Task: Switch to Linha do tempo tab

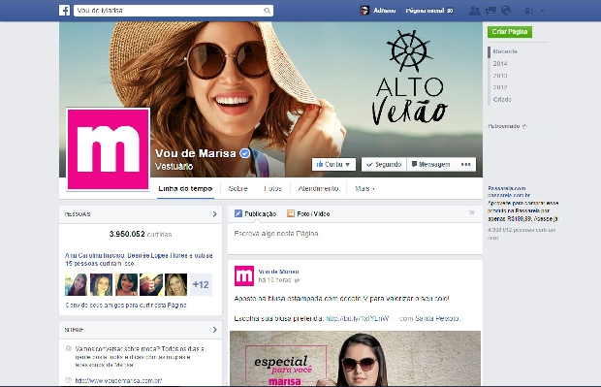Action: point(185,189)
